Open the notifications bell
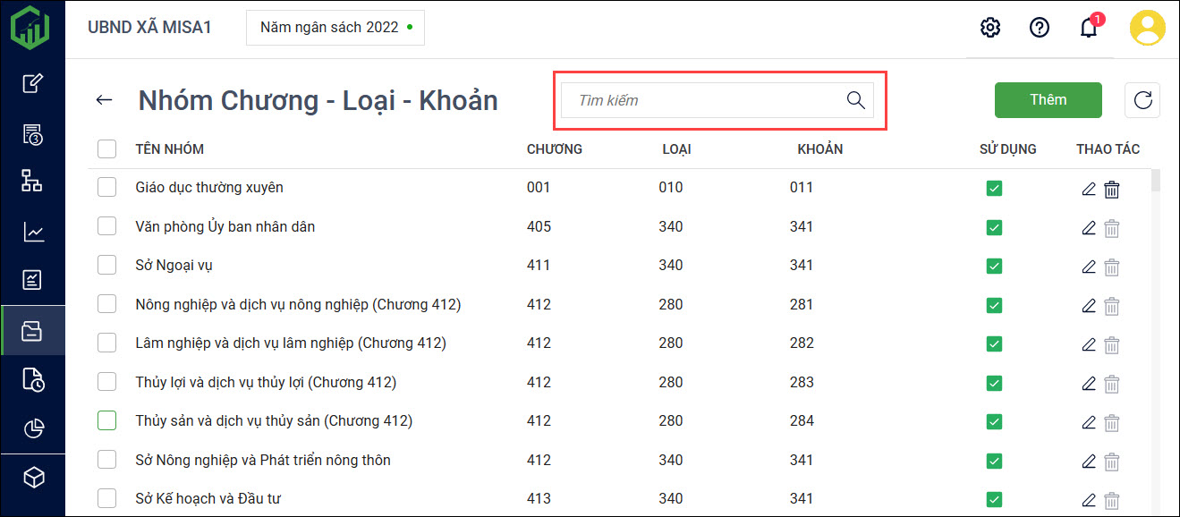1180x517 pixels. pos(1089,28)
